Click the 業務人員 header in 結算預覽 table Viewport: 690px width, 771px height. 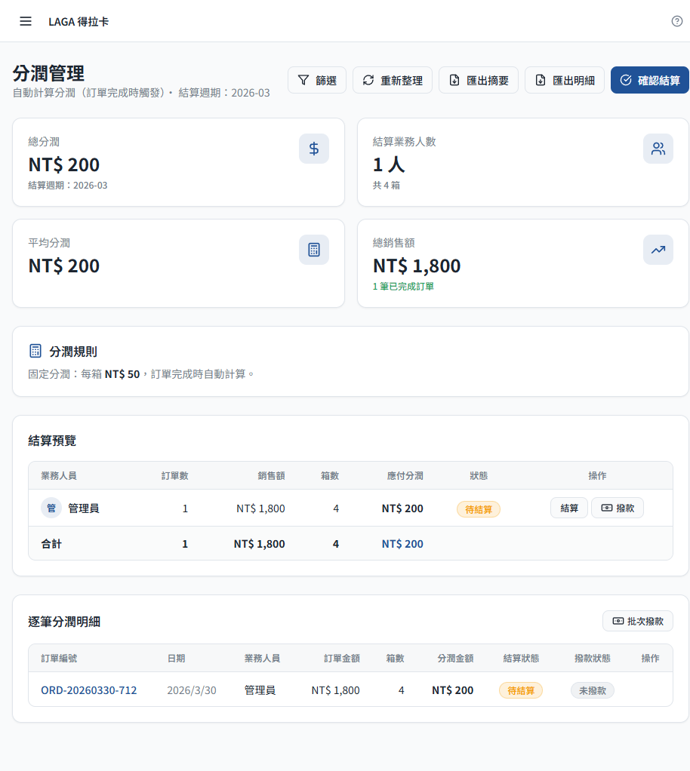point(59,475)
